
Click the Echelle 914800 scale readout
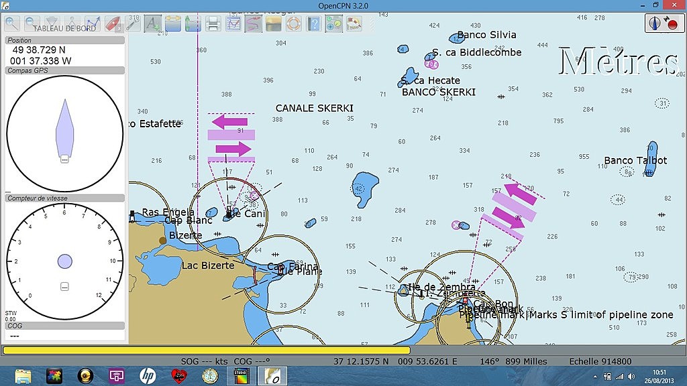pos(600,361)
